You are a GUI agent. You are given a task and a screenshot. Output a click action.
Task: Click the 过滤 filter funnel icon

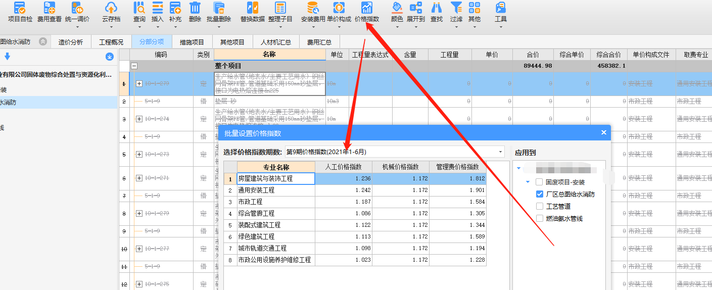click(x=456, y=8)
